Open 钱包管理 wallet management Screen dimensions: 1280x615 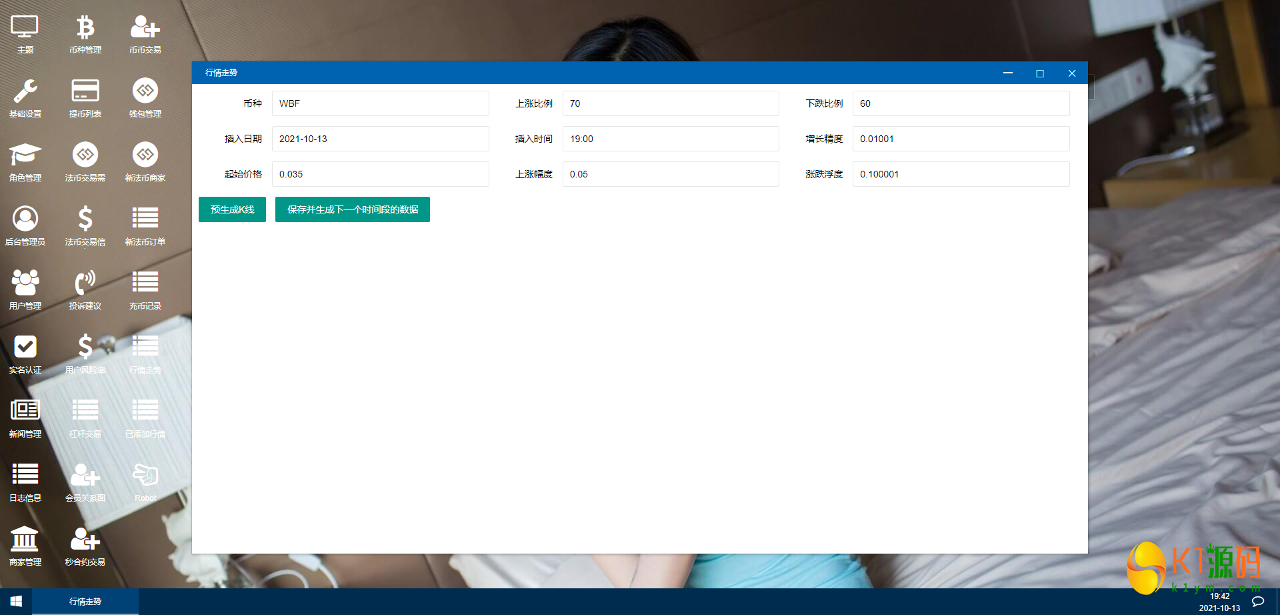(x=145, y=98)
